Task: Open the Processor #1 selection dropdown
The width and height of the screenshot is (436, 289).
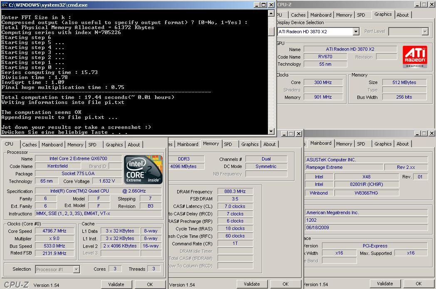Action: pos(76,269)
